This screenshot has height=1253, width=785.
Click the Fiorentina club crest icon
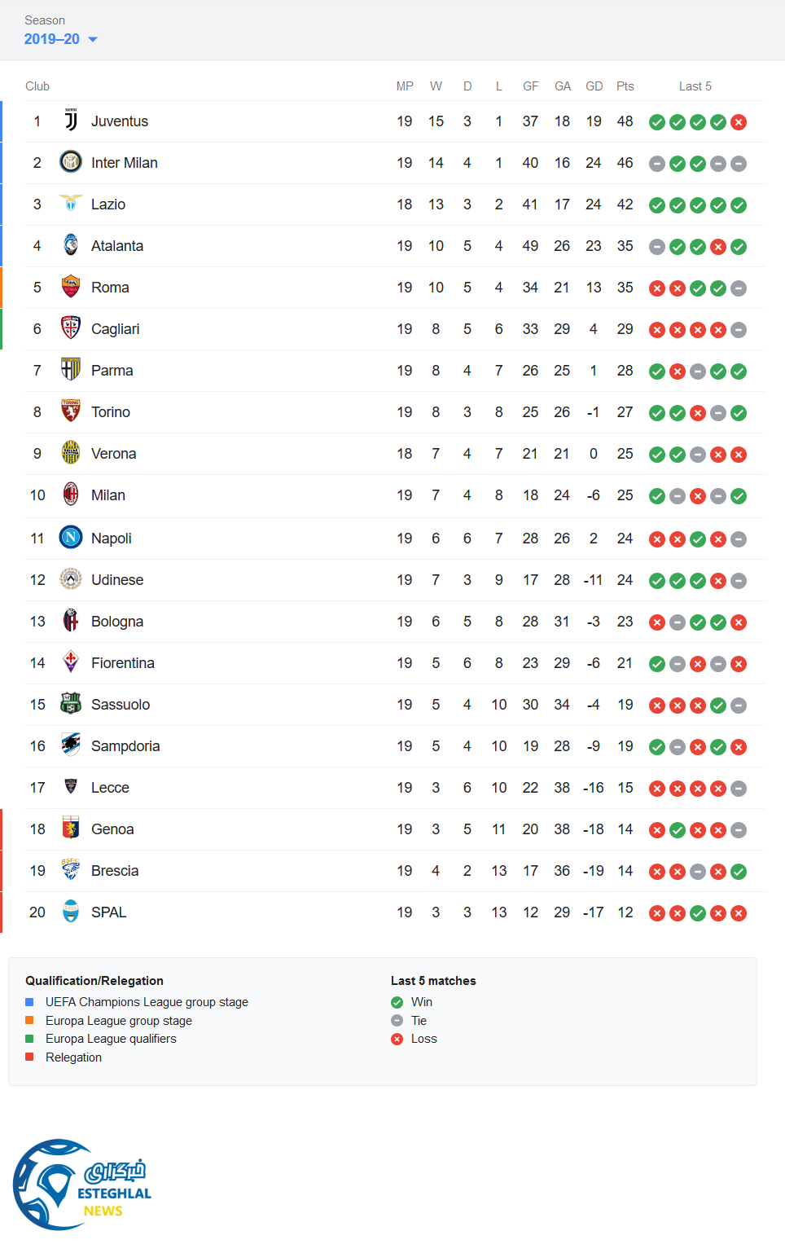[x=71, y=662]
